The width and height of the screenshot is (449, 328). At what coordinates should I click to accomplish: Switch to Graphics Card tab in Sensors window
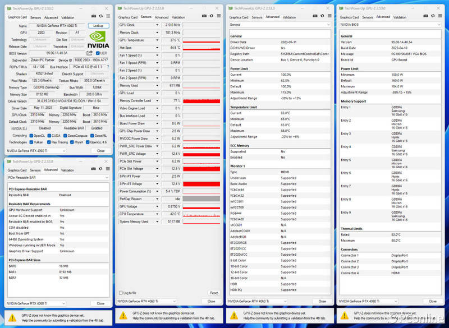click(127, 17)
